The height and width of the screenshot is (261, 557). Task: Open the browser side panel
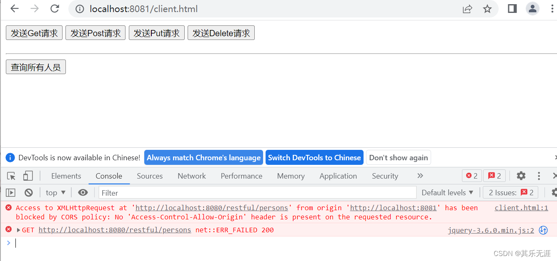(x=512, y=9)
